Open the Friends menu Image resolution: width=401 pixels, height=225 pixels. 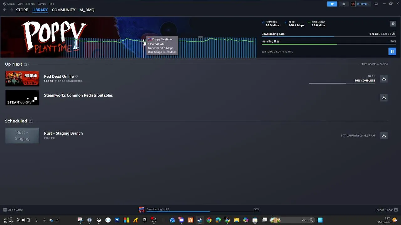tap(30, 4)
